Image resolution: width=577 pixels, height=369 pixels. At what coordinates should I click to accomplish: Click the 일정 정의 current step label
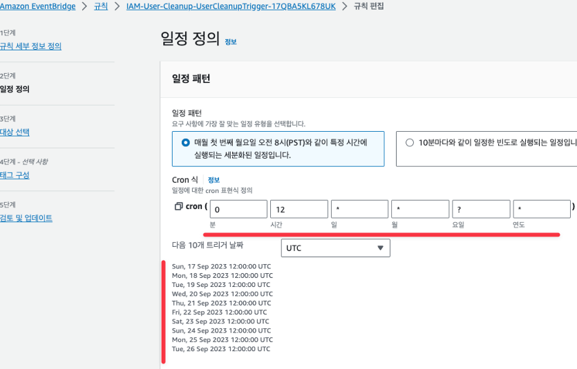pos(15,89)
